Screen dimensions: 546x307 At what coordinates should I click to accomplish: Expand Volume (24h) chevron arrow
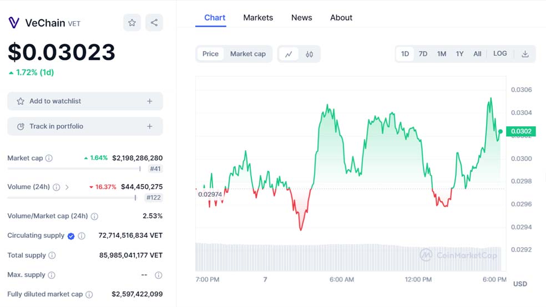click(67, 187)
